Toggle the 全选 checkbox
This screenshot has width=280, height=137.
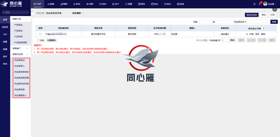point(38,40)
